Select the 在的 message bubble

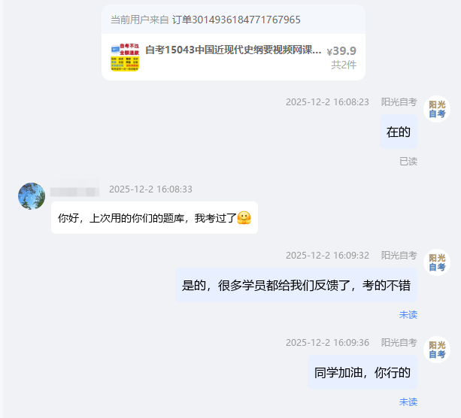pyautogui.click(x=399, y=132)
